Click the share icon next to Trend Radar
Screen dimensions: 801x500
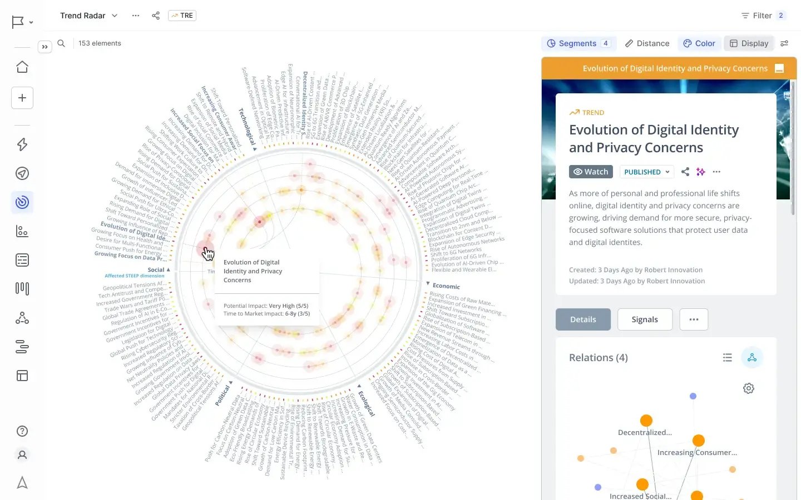(156, 16)
